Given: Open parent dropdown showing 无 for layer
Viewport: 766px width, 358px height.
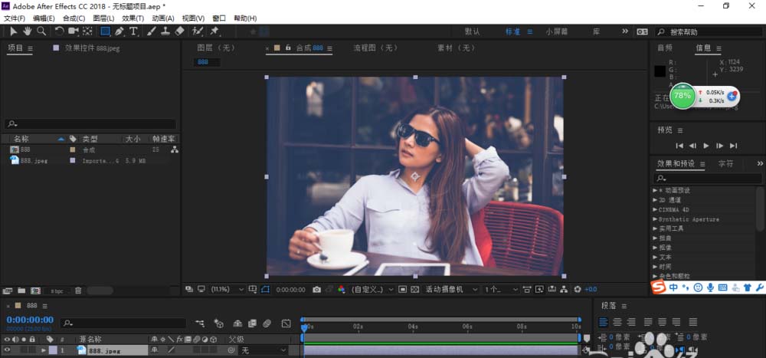Looking at the screenshot, I should point(264,350).
